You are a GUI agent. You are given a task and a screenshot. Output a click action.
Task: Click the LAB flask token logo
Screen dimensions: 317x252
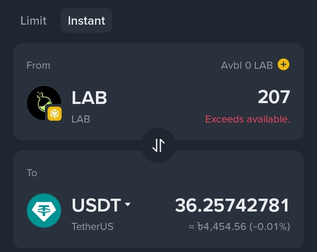click(42, 101)
